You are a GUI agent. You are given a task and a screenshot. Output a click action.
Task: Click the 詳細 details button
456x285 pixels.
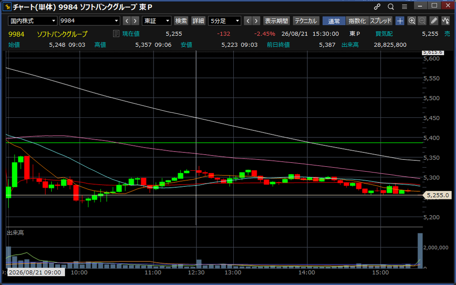(198, 21)
